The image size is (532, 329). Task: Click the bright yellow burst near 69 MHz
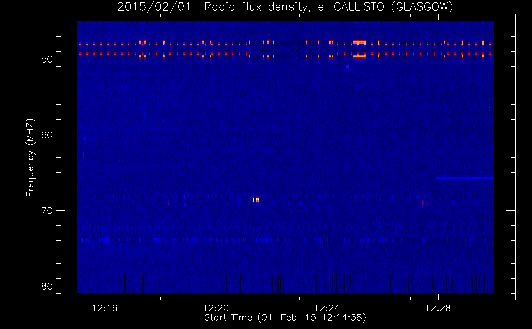257,200
